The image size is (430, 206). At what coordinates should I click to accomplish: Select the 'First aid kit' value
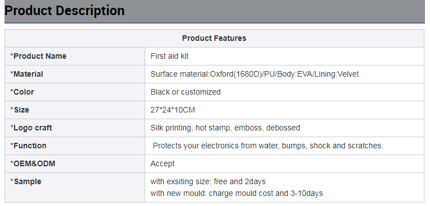[x=169, y=56]
